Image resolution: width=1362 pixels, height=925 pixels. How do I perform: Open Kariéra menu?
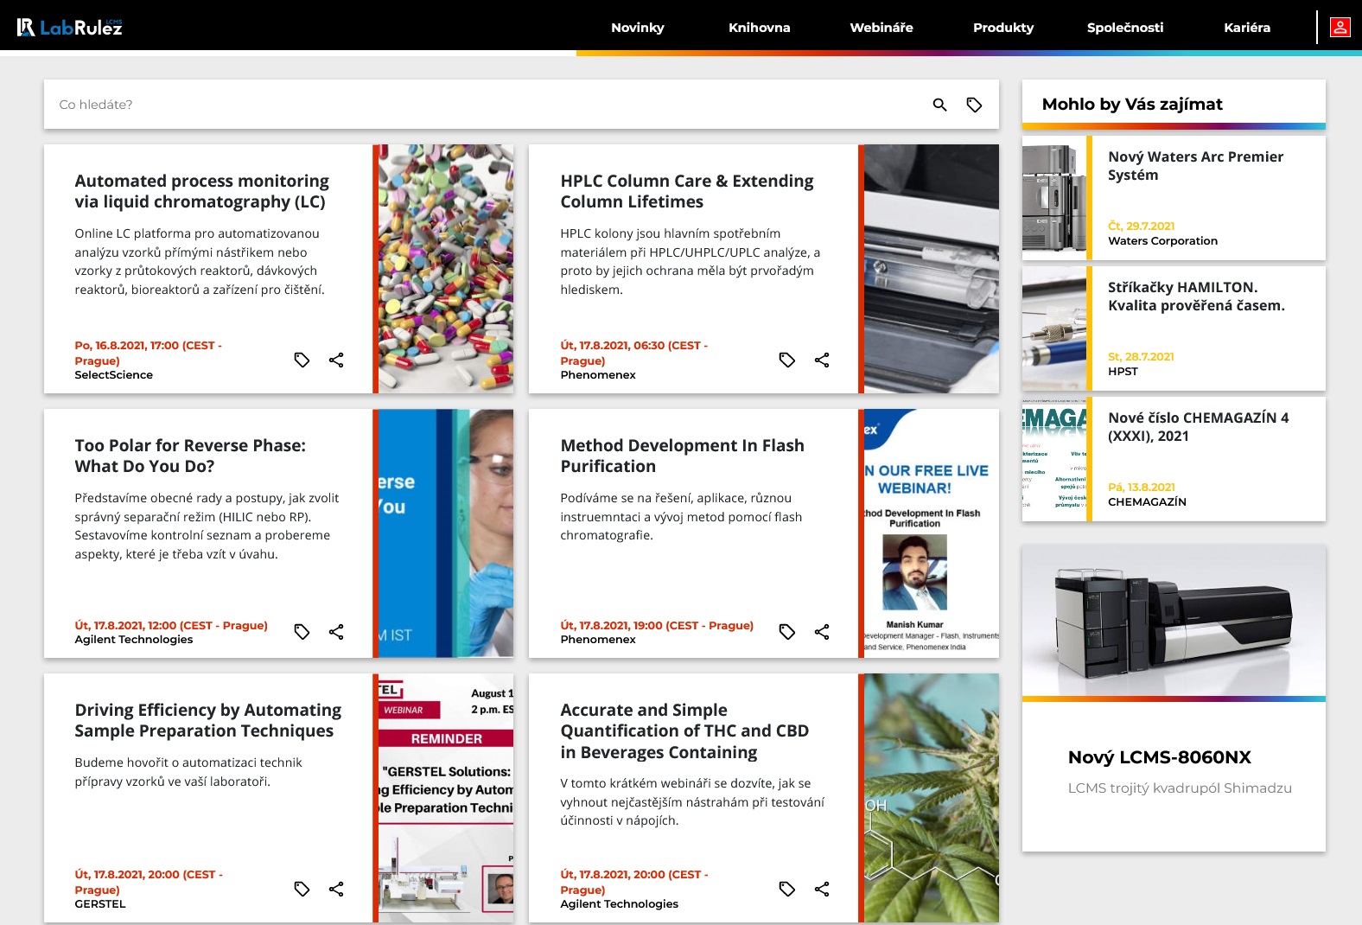[x=1247, y=28]
